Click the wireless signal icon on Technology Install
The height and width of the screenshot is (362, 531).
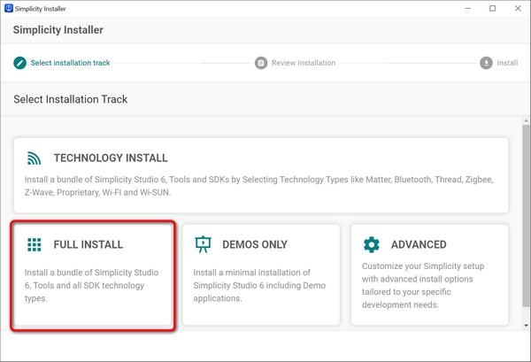(x=34, y=158)
